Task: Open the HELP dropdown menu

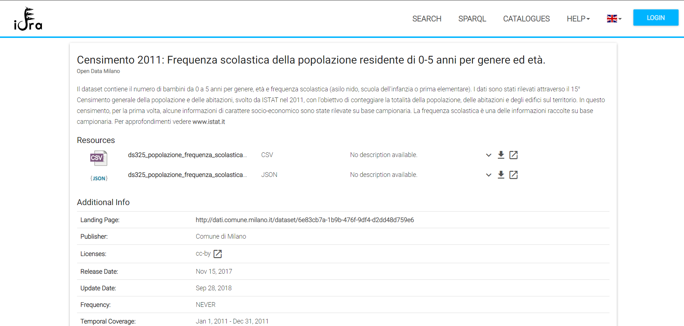Action: point(578,19)
